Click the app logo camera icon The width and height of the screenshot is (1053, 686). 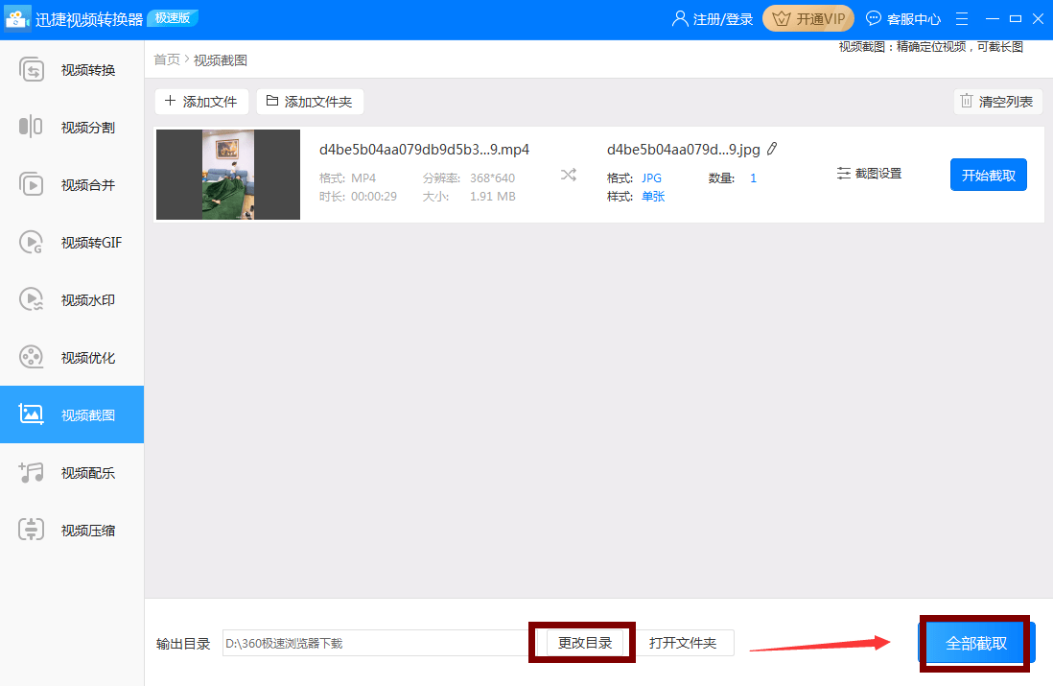click(17, 19)
